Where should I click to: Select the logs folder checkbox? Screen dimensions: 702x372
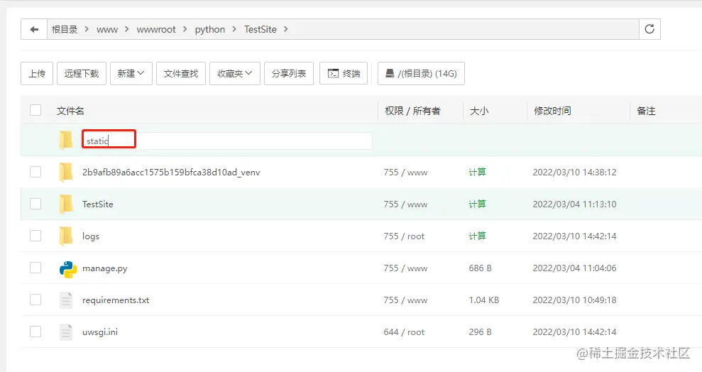click(35, 236)
